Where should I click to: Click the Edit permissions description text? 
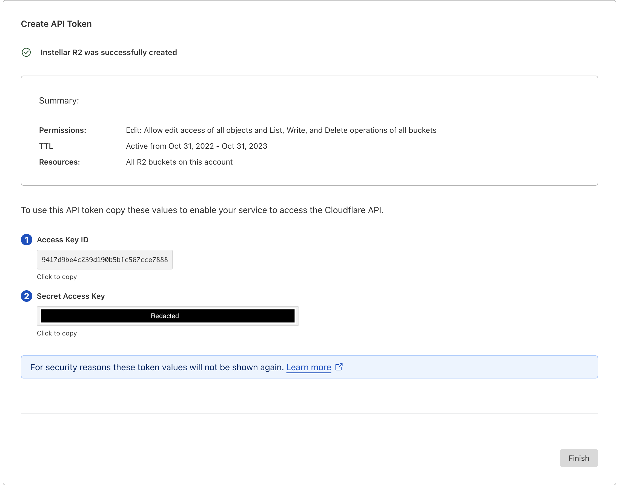281,130
